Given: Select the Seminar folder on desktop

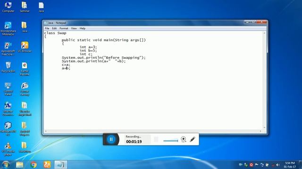Looking at the screenshot, I should click(x=25, y=7).
